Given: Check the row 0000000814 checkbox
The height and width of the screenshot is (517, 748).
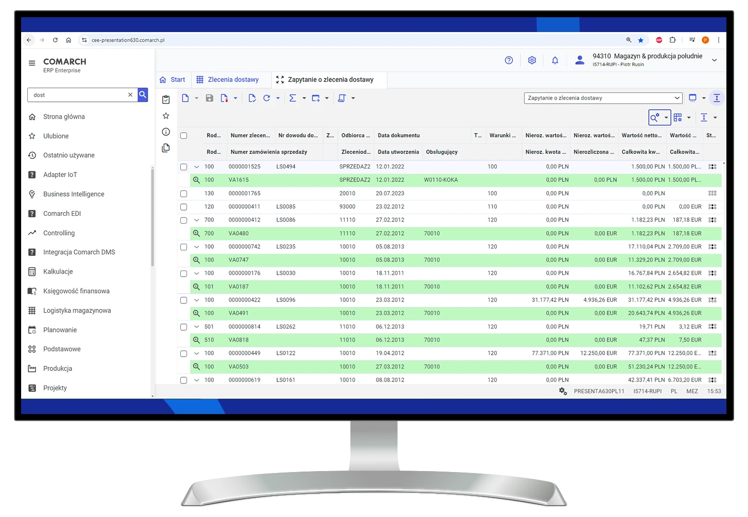Looking at the screenshot, I should 184,327.
